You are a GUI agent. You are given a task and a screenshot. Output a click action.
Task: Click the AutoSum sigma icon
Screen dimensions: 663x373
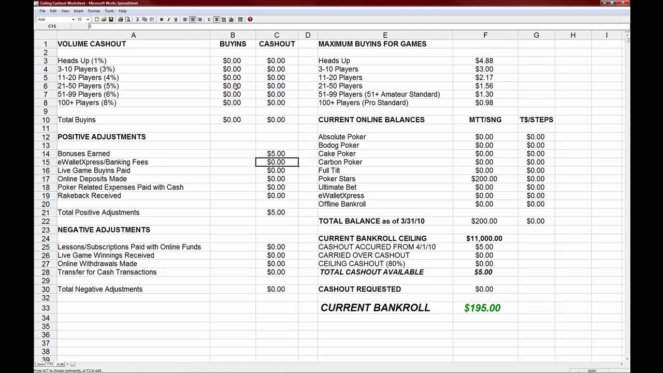pos(209,20)
